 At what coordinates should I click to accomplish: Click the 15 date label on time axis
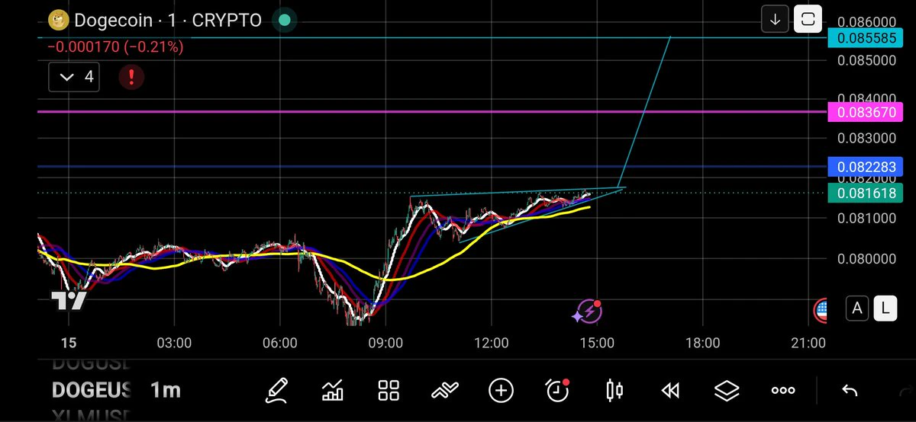pos(69,344)
